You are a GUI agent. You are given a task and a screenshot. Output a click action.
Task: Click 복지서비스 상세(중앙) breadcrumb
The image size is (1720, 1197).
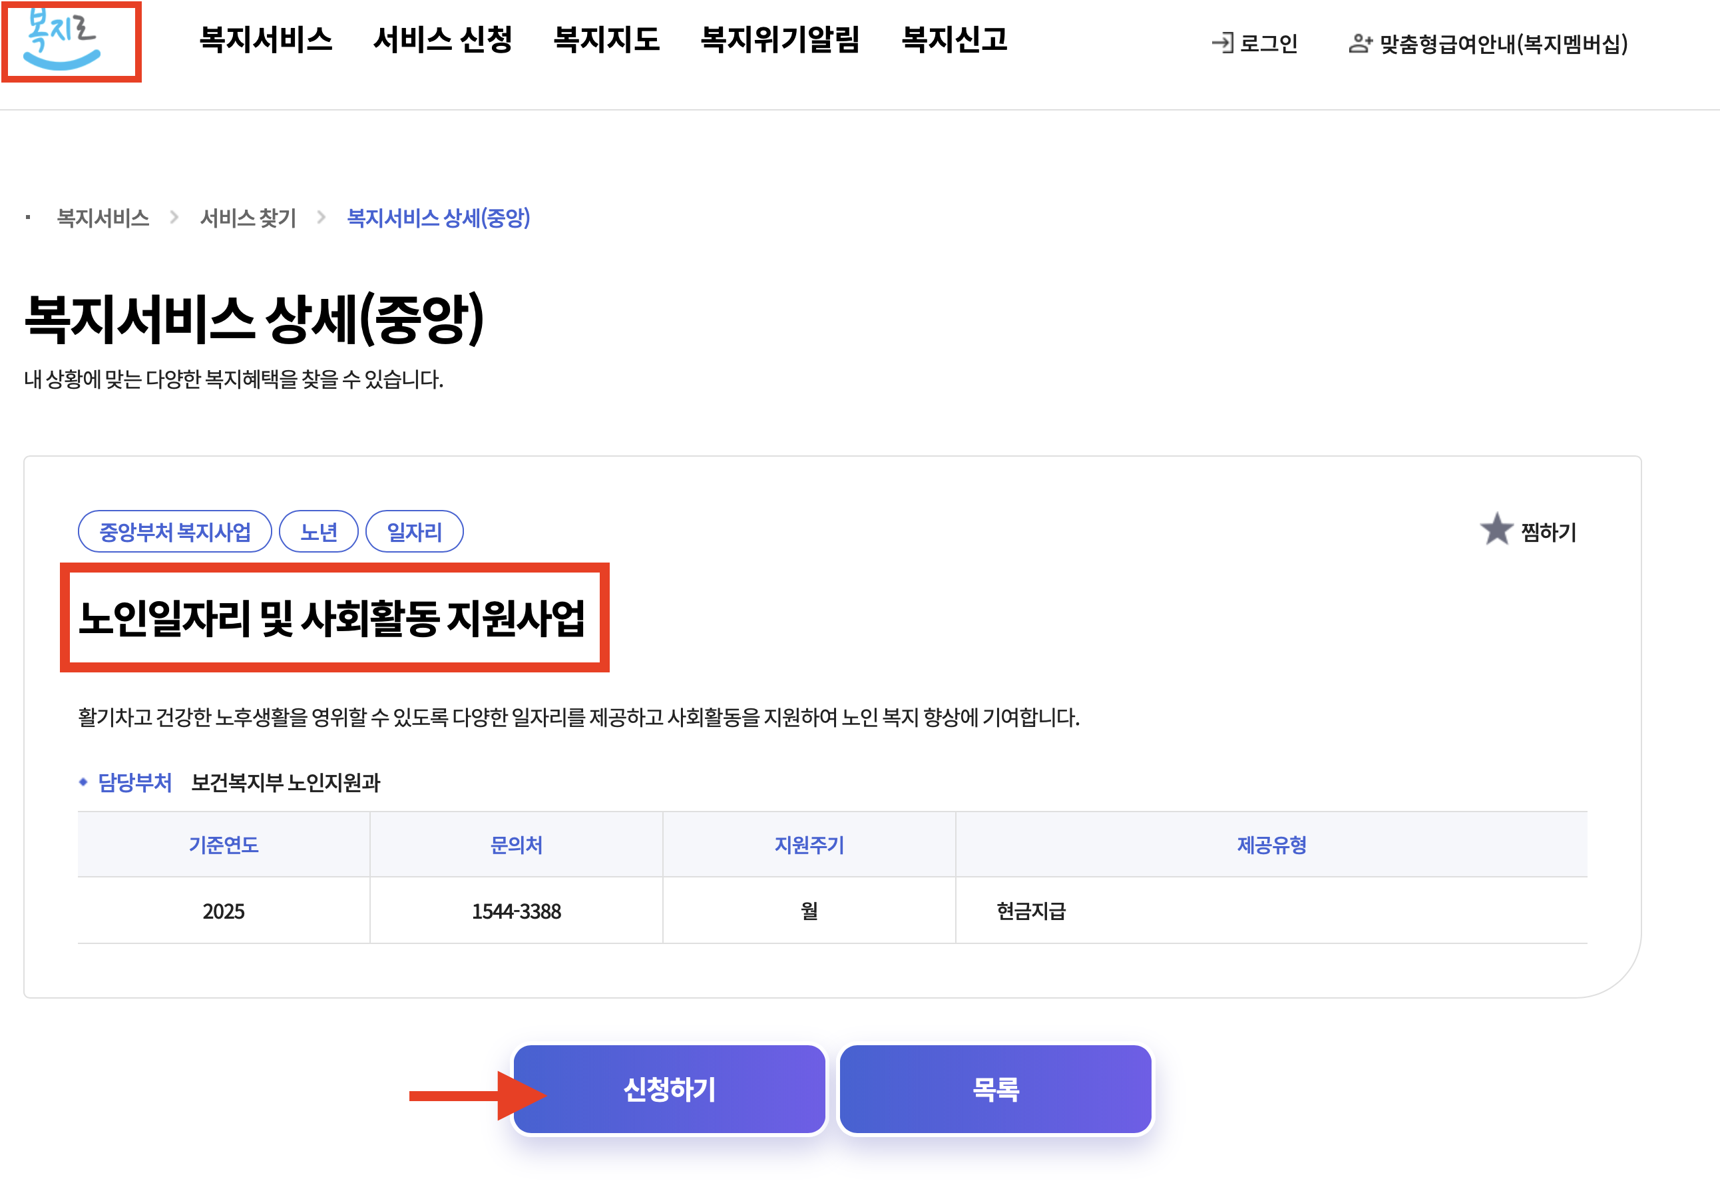point(438,218)
